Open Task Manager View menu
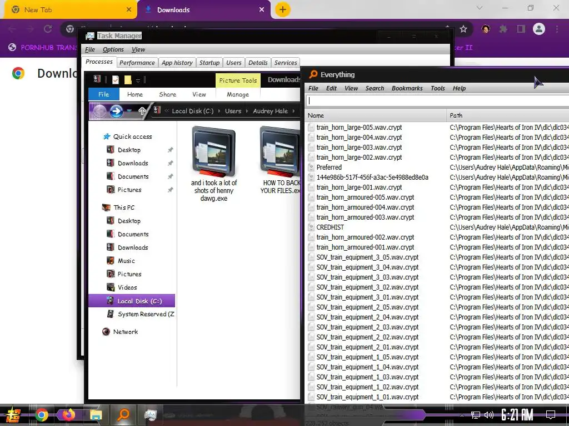The width and height of the screenshot is (569, 426). [138, 49]
